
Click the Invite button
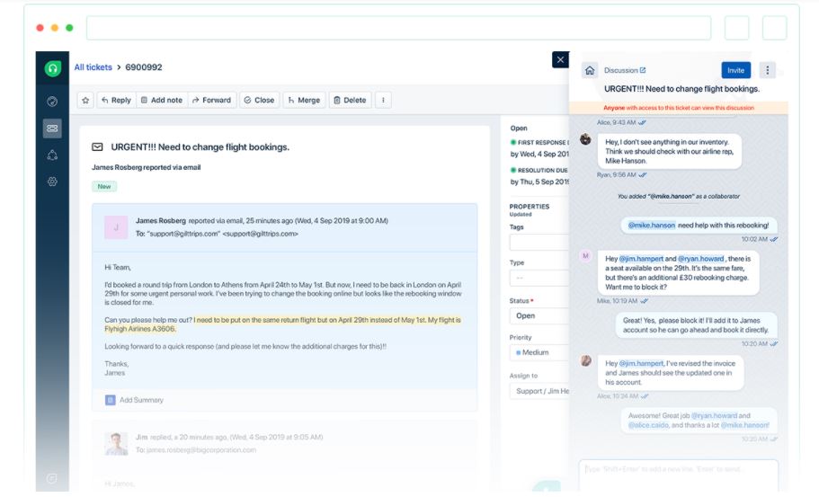[736, 70]
